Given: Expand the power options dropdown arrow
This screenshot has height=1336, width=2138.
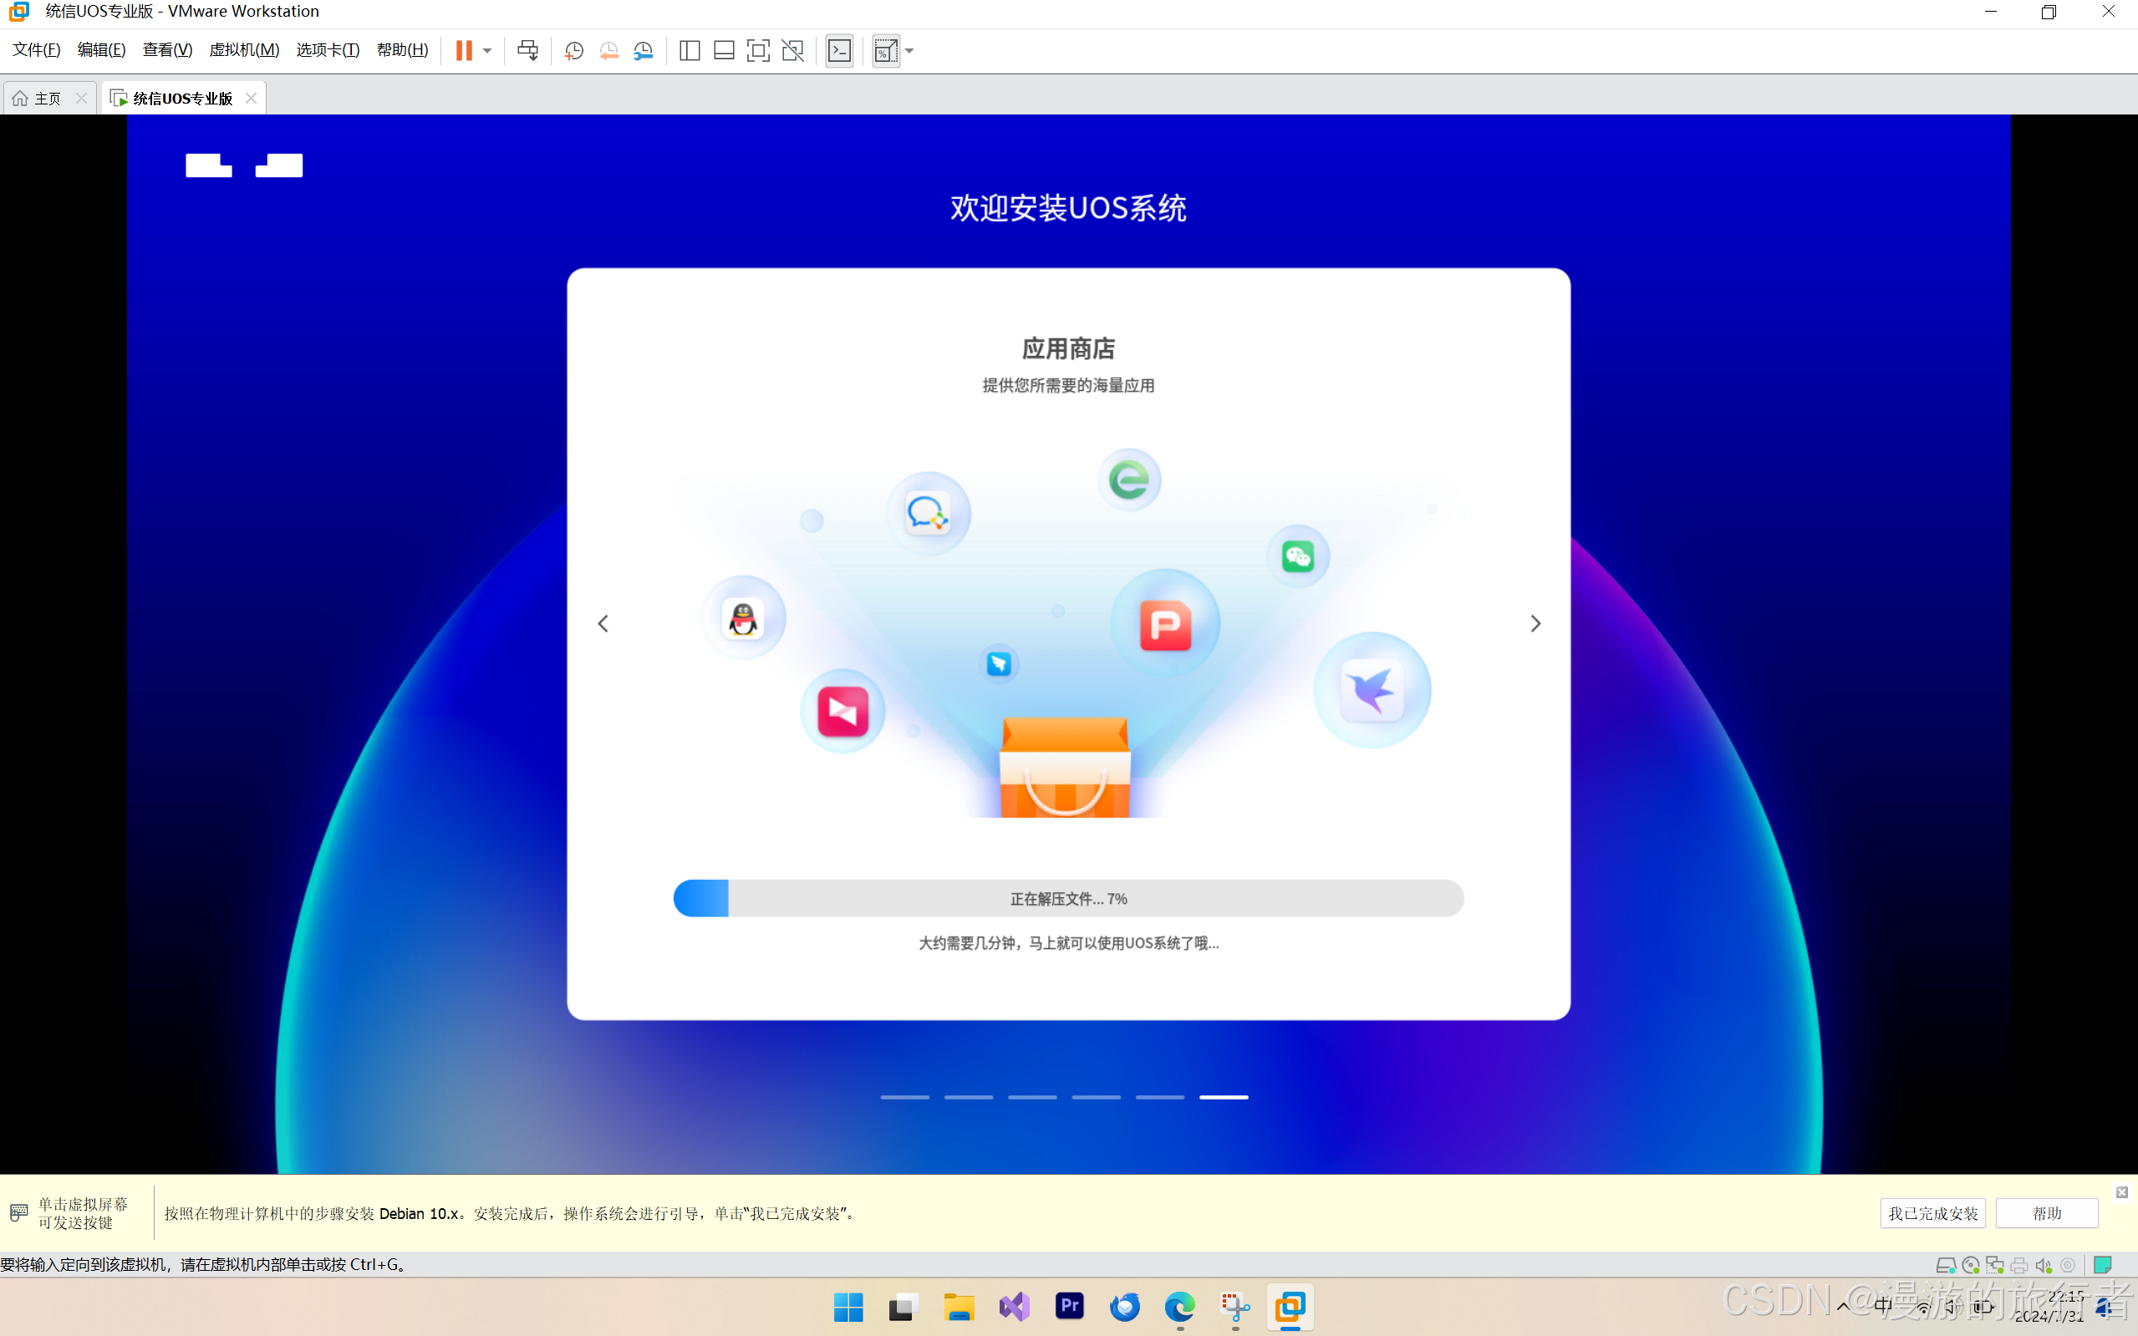Looking at the screenshot, I should coord(487,51).
